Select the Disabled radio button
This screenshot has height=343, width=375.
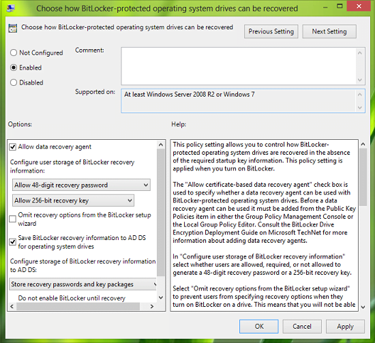tap(14, 83)
